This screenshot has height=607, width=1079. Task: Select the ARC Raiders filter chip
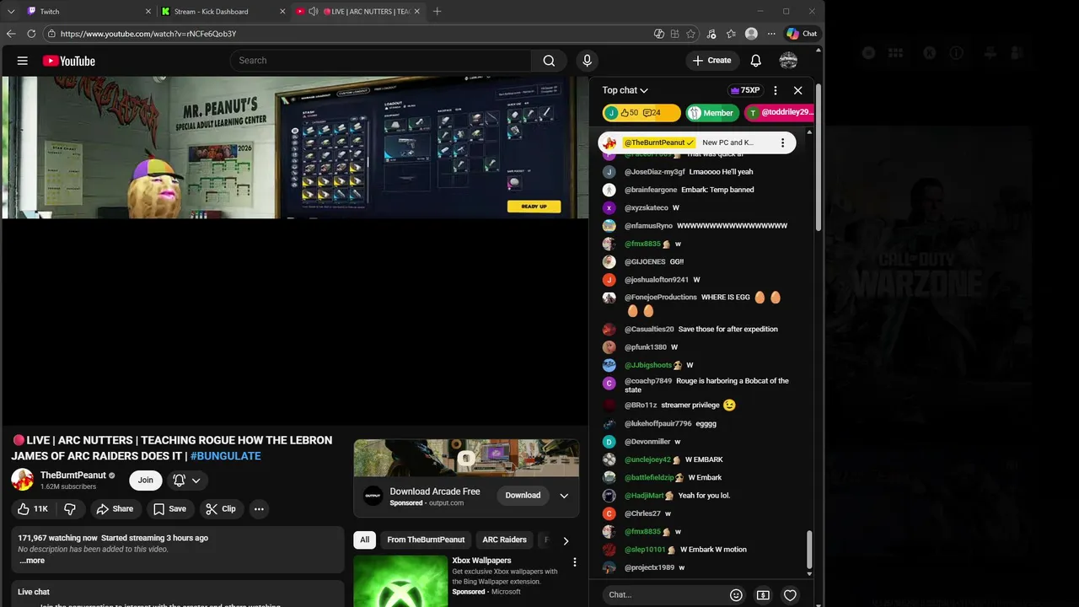pos(504,540)
